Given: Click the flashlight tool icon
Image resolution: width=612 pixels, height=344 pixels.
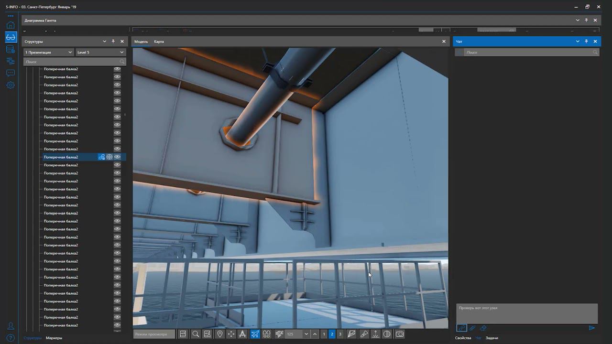Looking at the screenshot, I should point(364,334).
